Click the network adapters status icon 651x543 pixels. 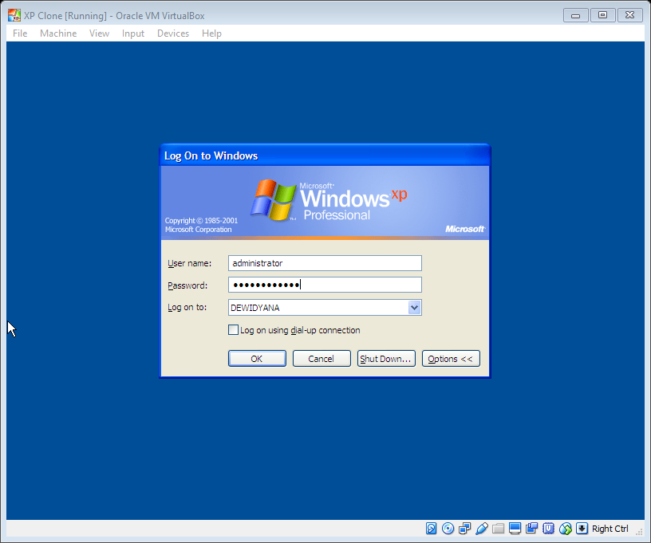pos(464,528)
